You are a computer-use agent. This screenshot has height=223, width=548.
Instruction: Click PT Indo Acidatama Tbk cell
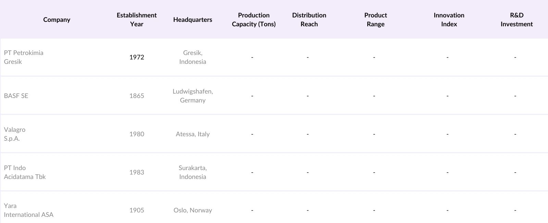(x=25, y=172)
